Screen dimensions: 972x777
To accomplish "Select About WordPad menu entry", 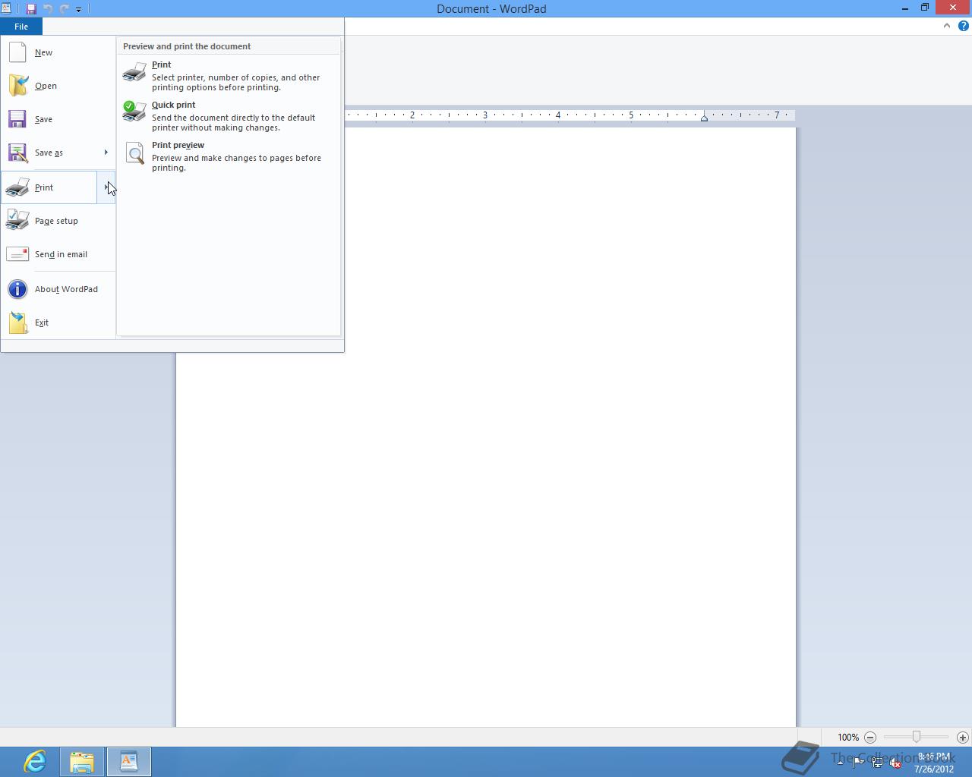I will point(58,289).
